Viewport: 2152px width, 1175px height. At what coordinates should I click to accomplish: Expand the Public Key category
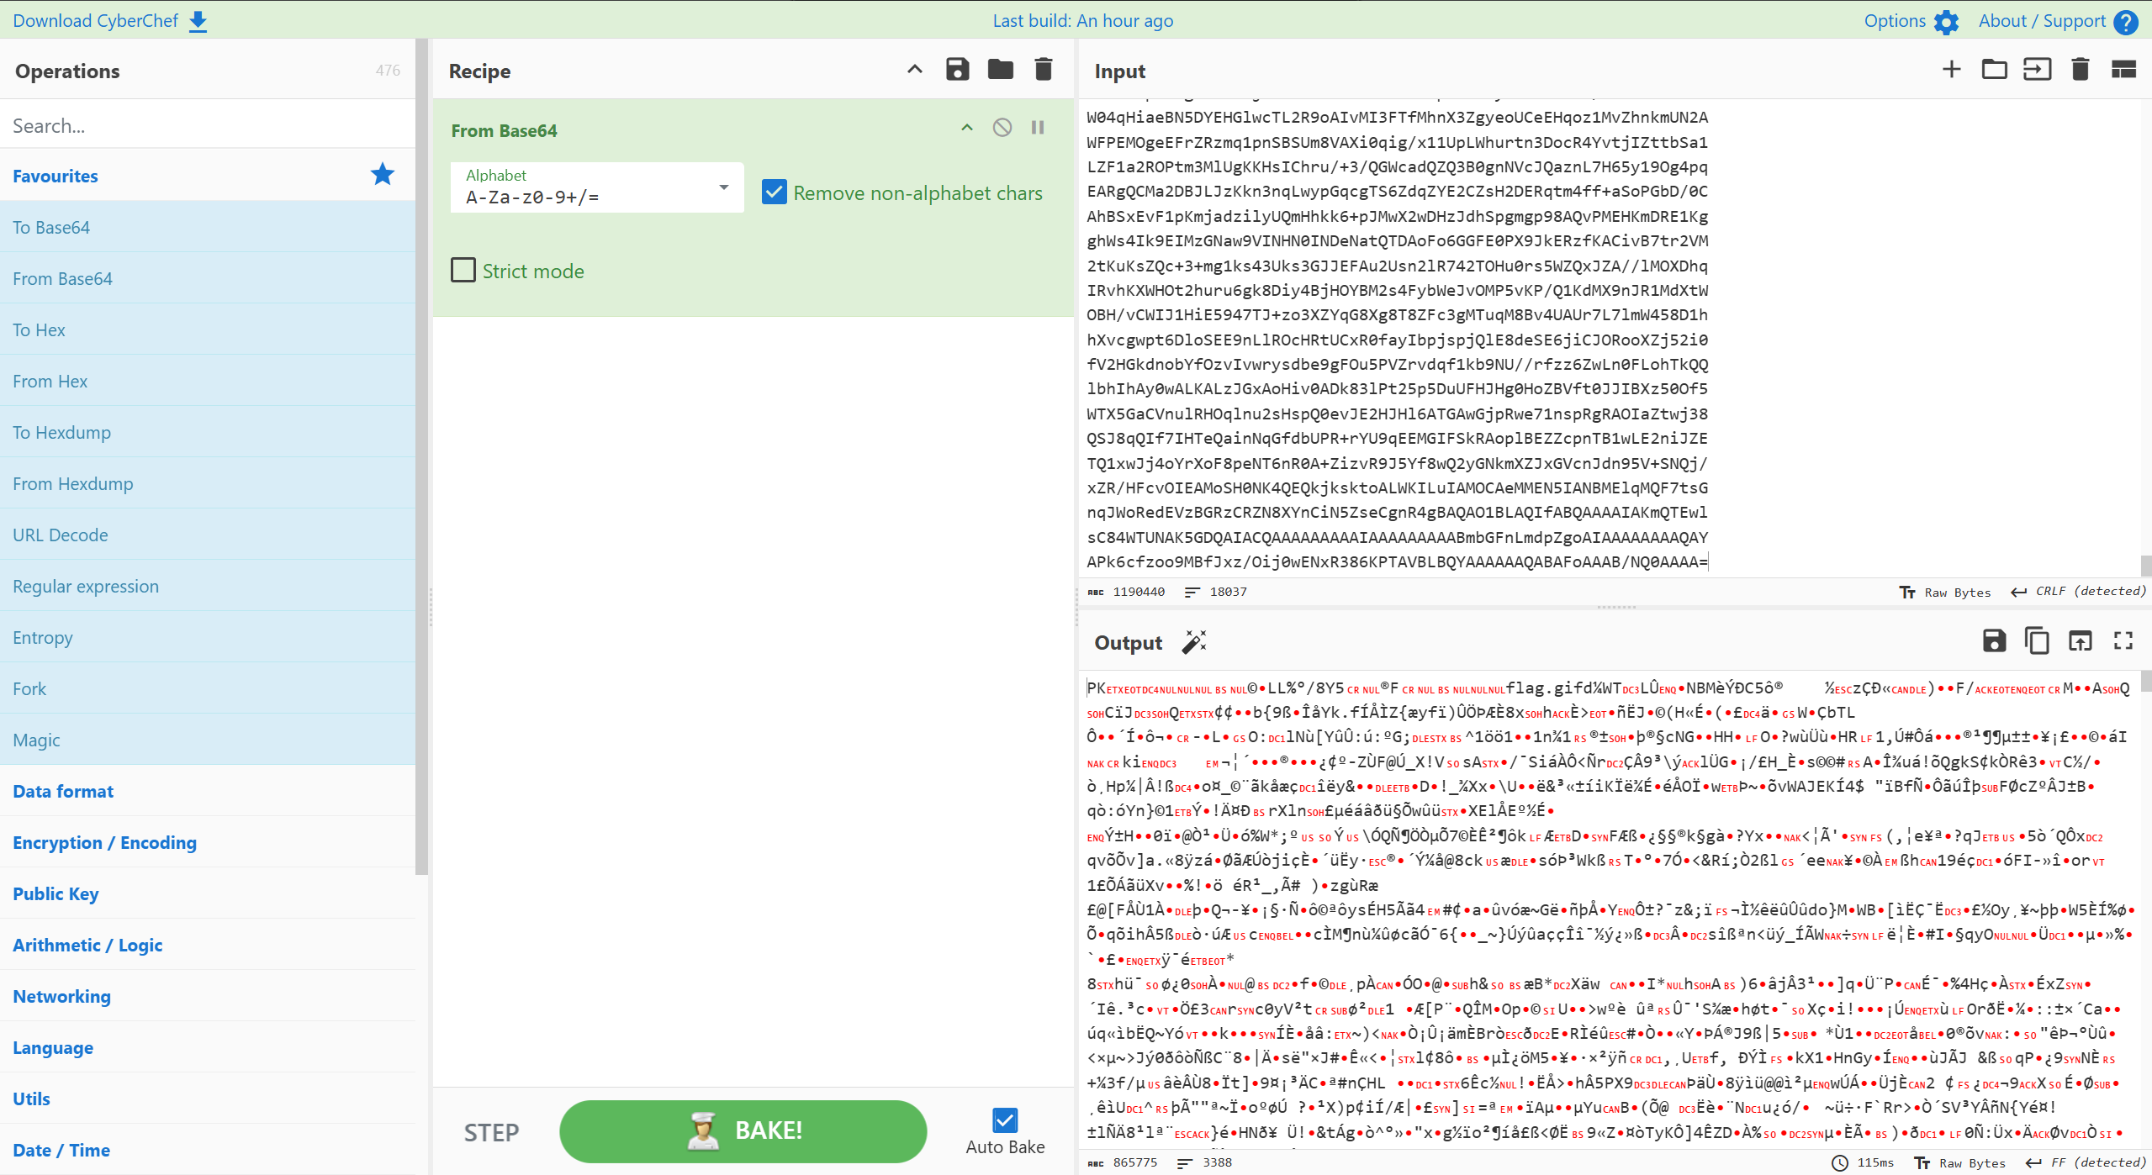[208, 893]
